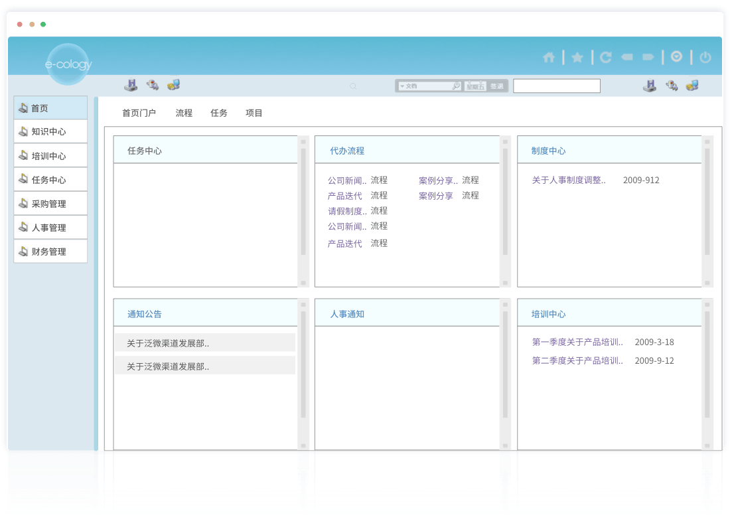The height and width of the screenshot is (531, 730).
Task: Select 采购管理 in the left sidebar
Action: point(50,204)
